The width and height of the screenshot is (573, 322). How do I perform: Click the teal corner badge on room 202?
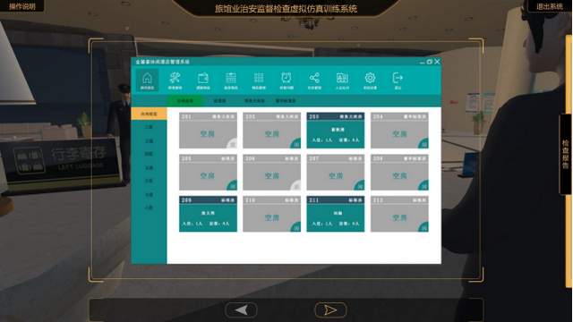click(x=296, y=144)
